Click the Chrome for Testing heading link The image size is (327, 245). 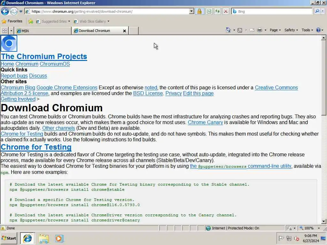pyautogui.click(x=36, y=147)
